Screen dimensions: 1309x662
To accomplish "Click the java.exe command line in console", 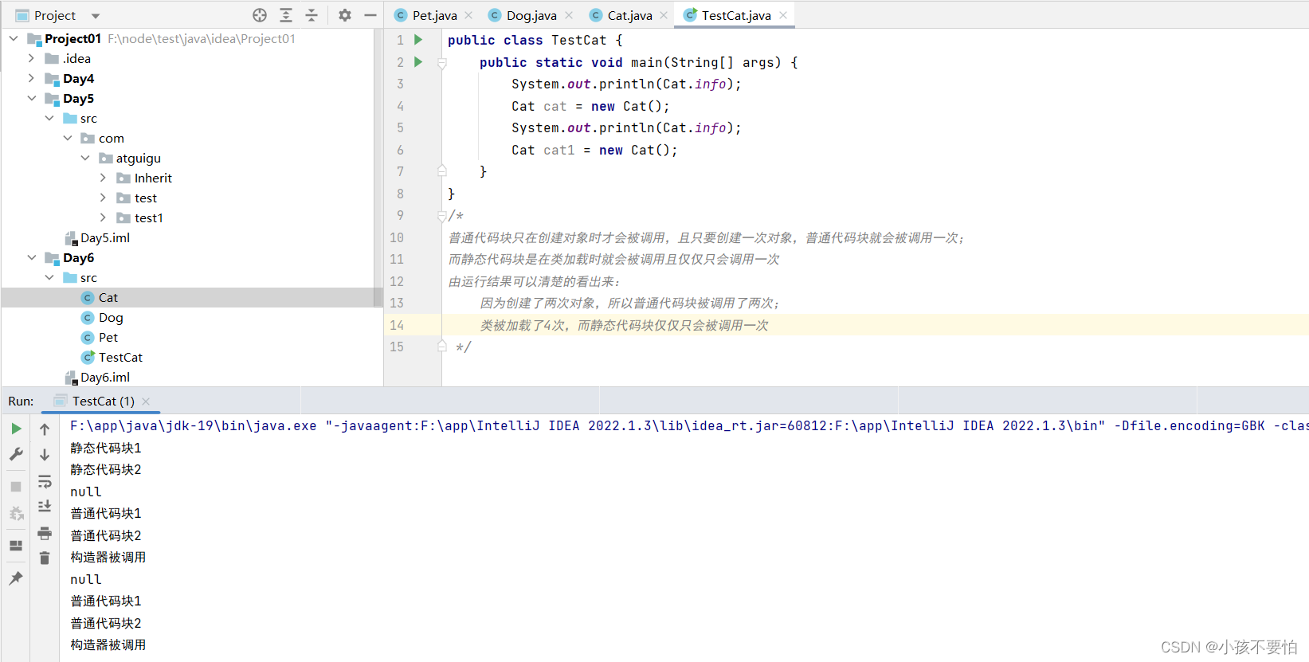I will pos(688,426).
